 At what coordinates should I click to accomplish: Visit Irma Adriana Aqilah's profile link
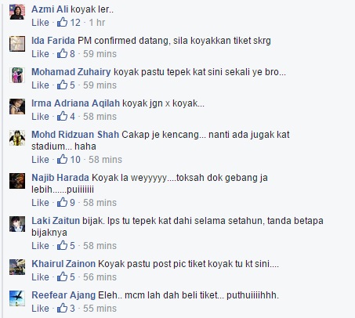tap(75, 103)
